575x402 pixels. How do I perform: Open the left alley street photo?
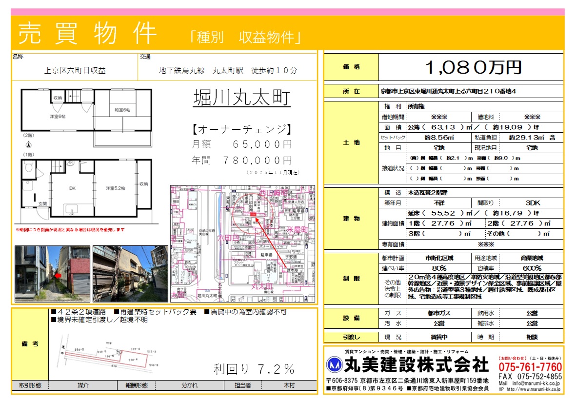(52, 274)
